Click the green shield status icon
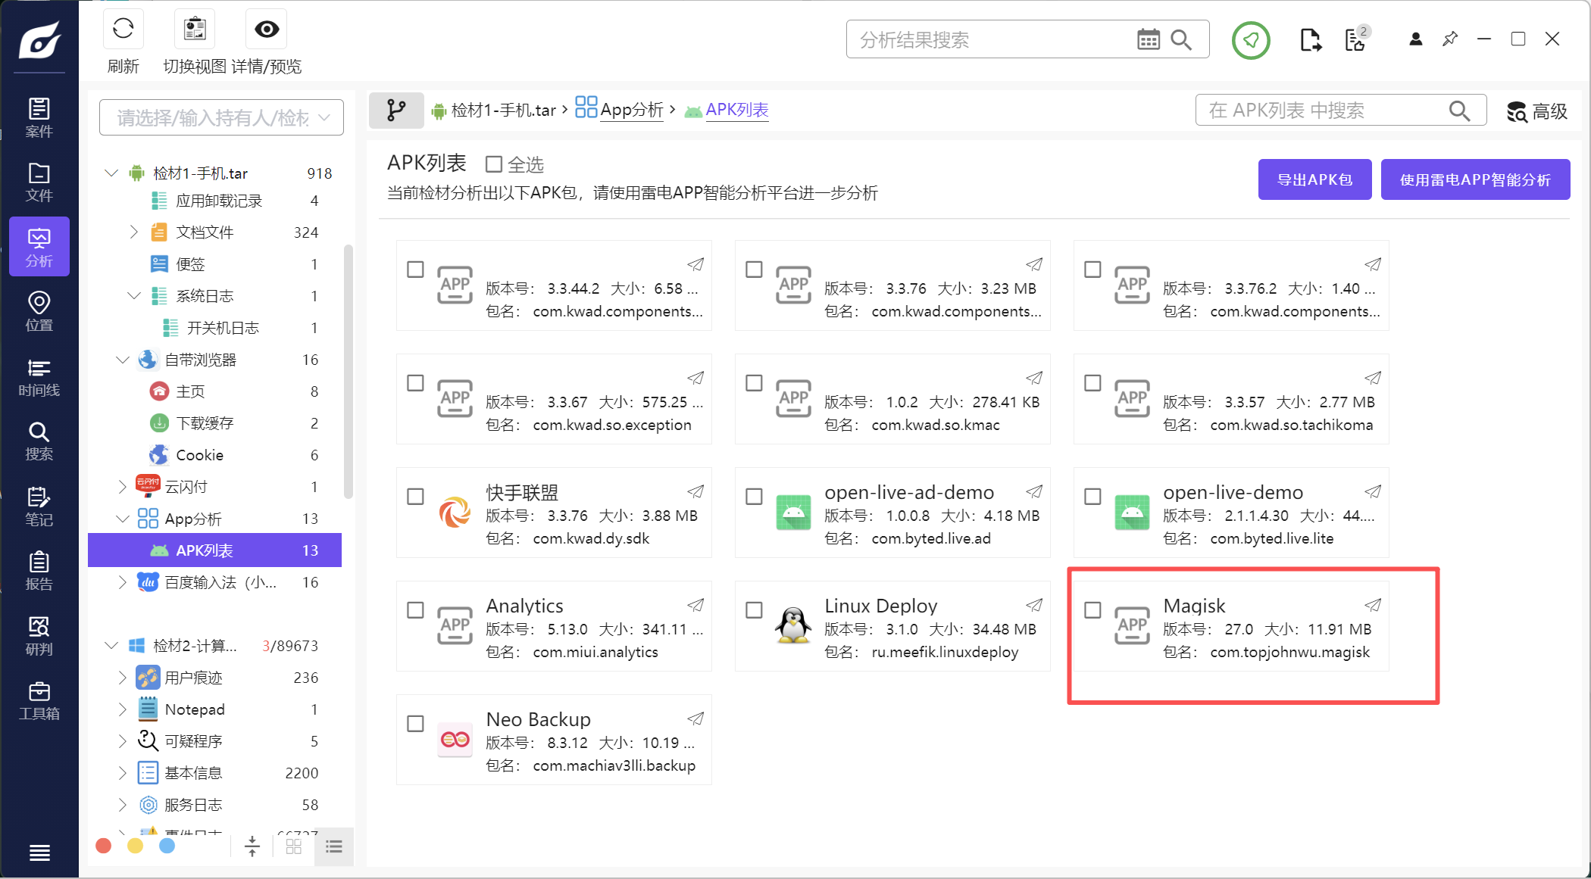1591x879 pixels. coord(1251,40)
